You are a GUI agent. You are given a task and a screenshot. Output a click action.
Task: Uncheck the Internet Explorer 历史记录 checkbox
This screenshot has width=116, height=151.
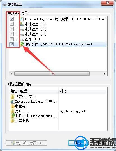point(12,19)
